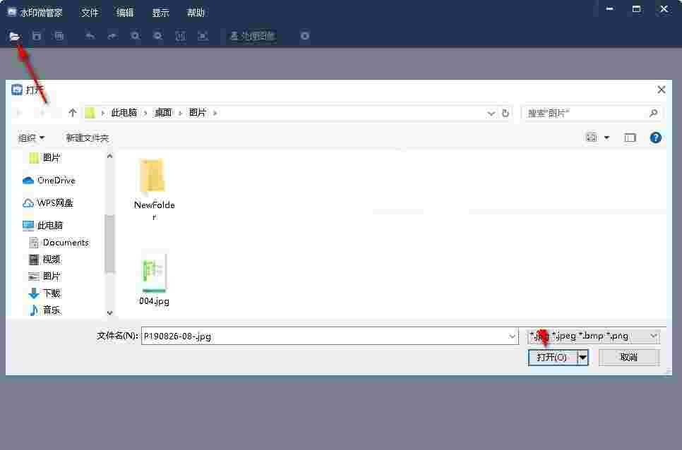The height and width of the screenshot is (450, 682).
Task: Zoom in with the magnifier plus icon
Action: coord(134,36)
